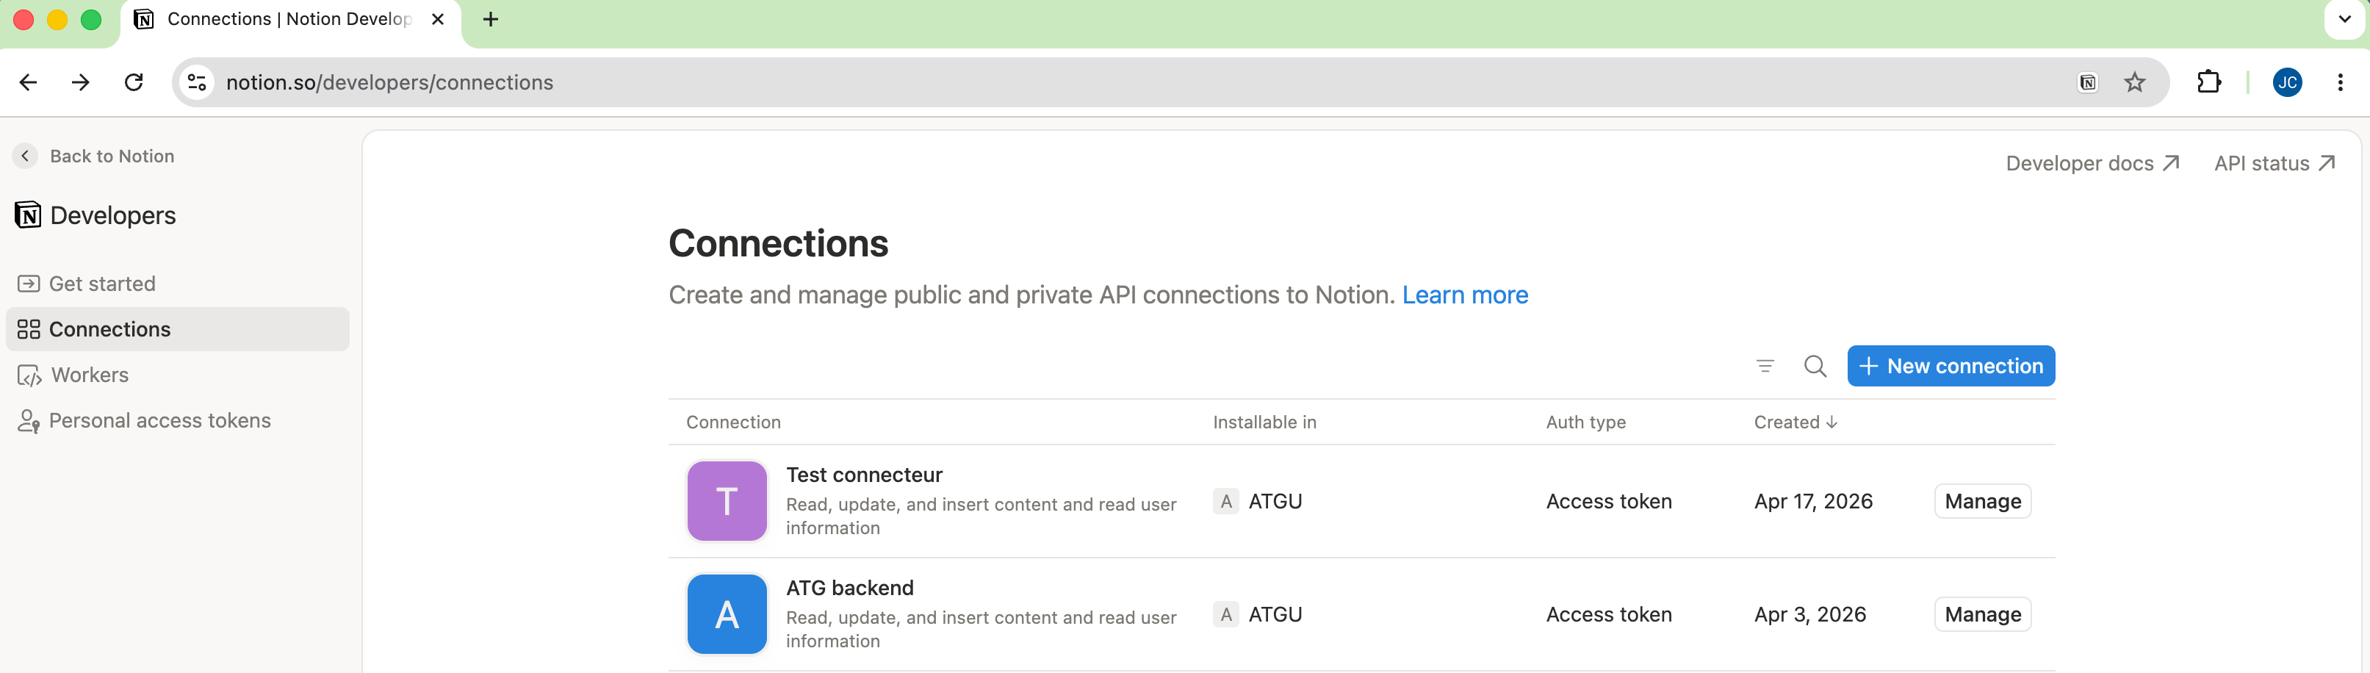This screenshot has width=2370, height=673.
Task: Open the JC profile avatar
Action: pyautogui.click(x=2287, y=83)
